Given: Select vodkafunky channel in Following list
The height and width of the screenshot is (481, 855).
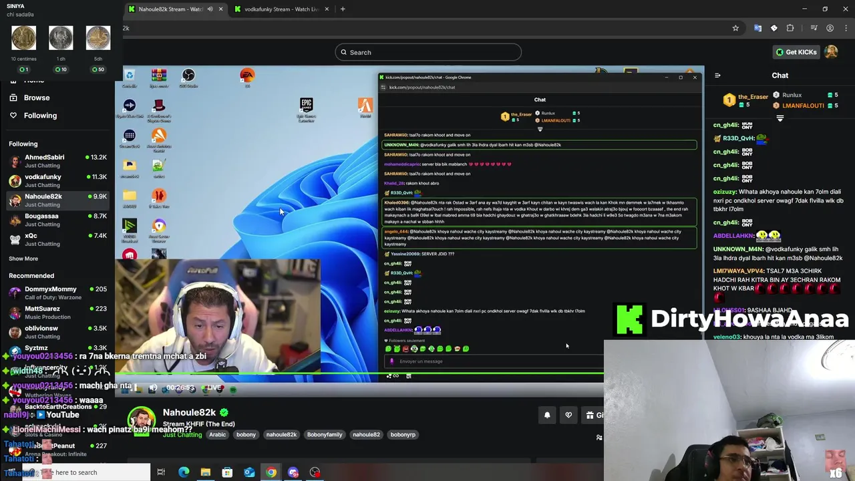Looking at the screenshot, I should [x=58, y=180].
